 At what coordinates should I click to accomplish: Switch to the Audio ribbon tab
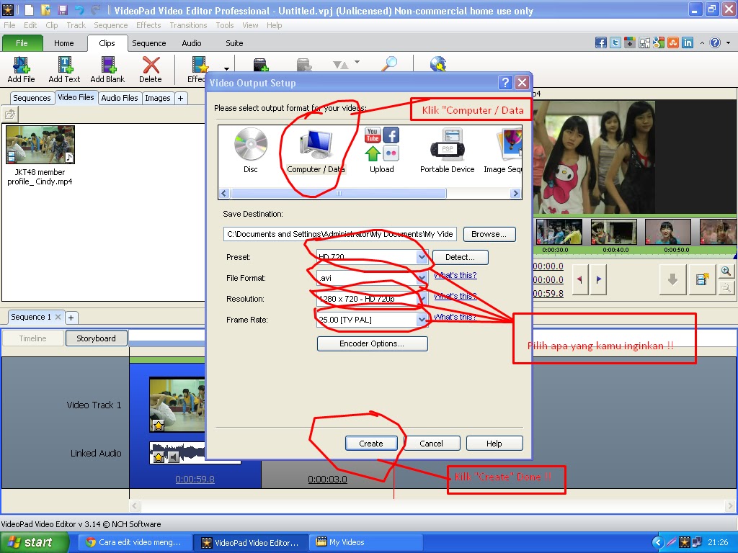coord(192,43)
